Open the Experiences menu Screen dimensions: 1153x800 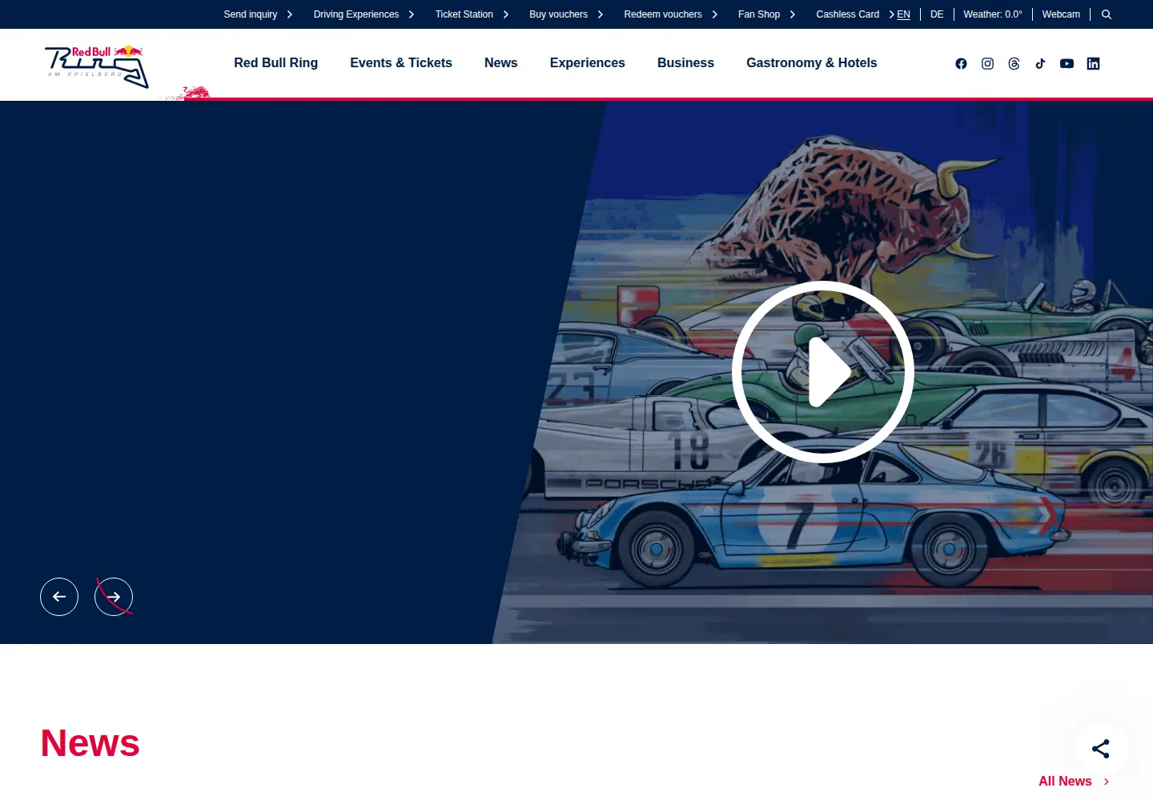pos(588,63)
